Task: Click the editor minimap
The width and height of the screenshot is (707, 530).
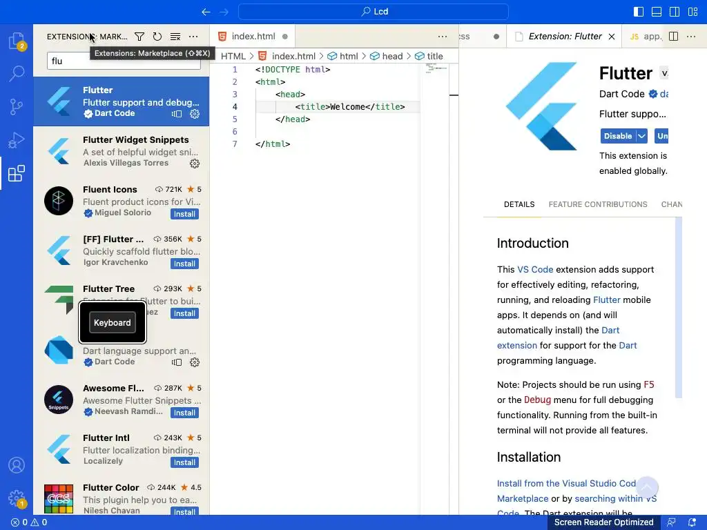Action: [435, 68]
